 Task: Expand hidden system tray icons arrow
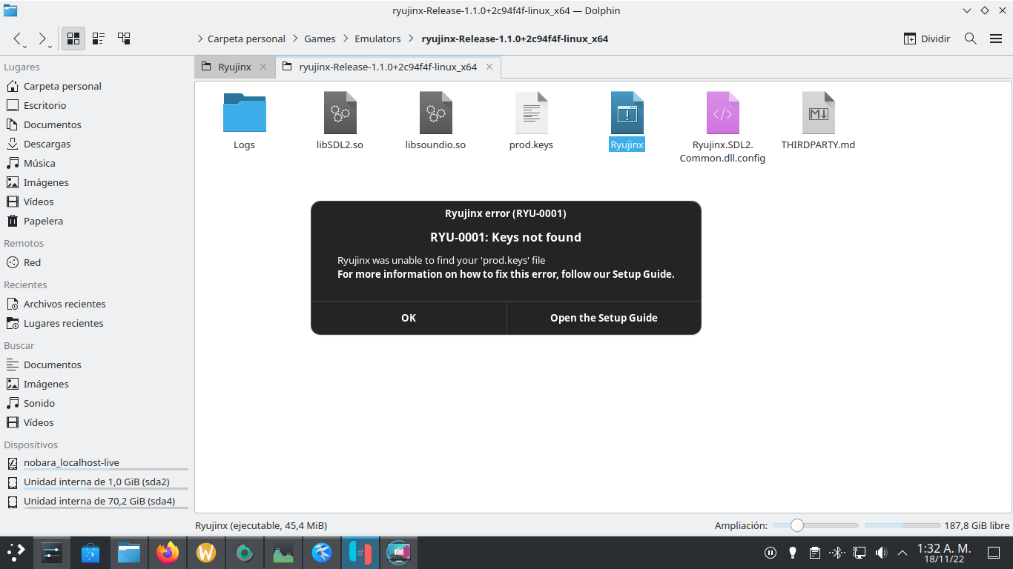pyautogui.click(x=903, y=552)
